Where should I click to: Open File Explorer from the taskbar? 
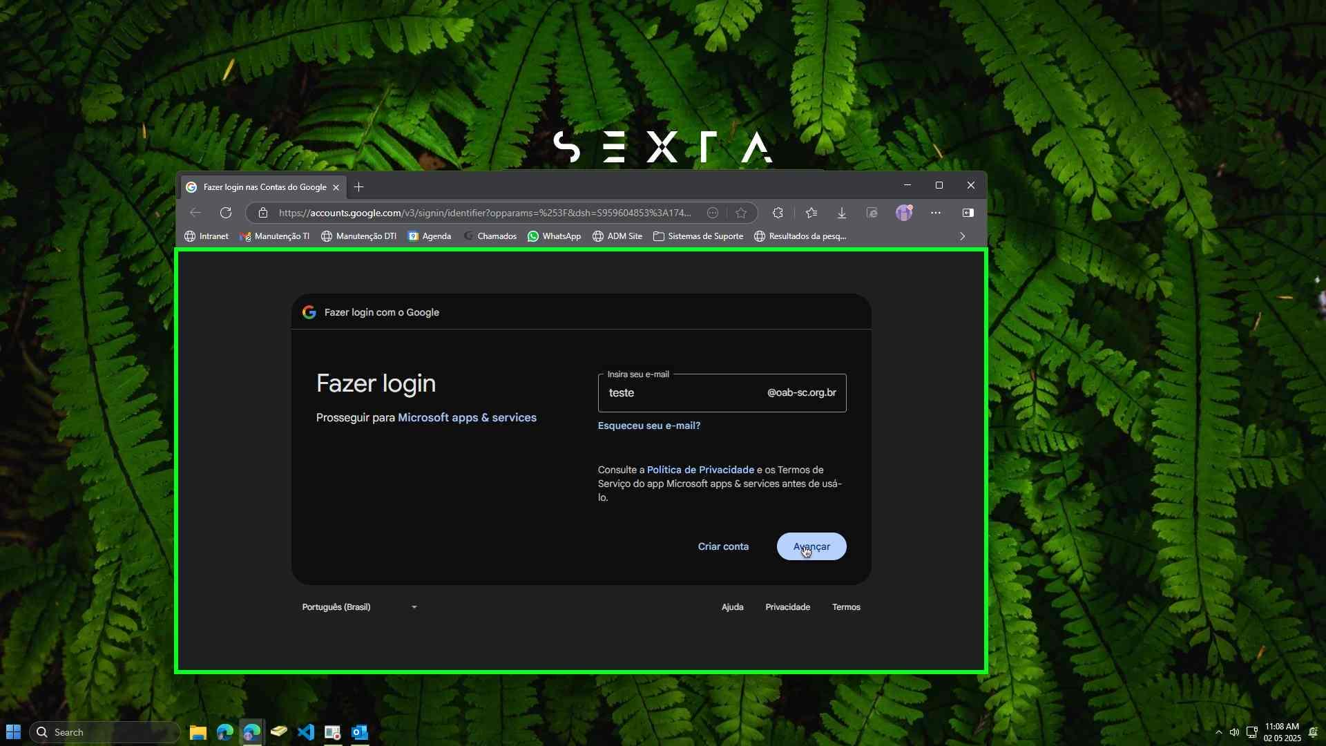[198, 732]
